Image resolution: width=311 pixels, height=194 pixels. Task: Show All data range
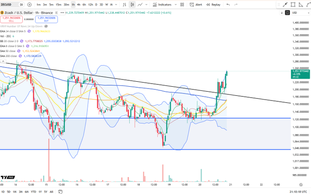(x=51, y=192)
